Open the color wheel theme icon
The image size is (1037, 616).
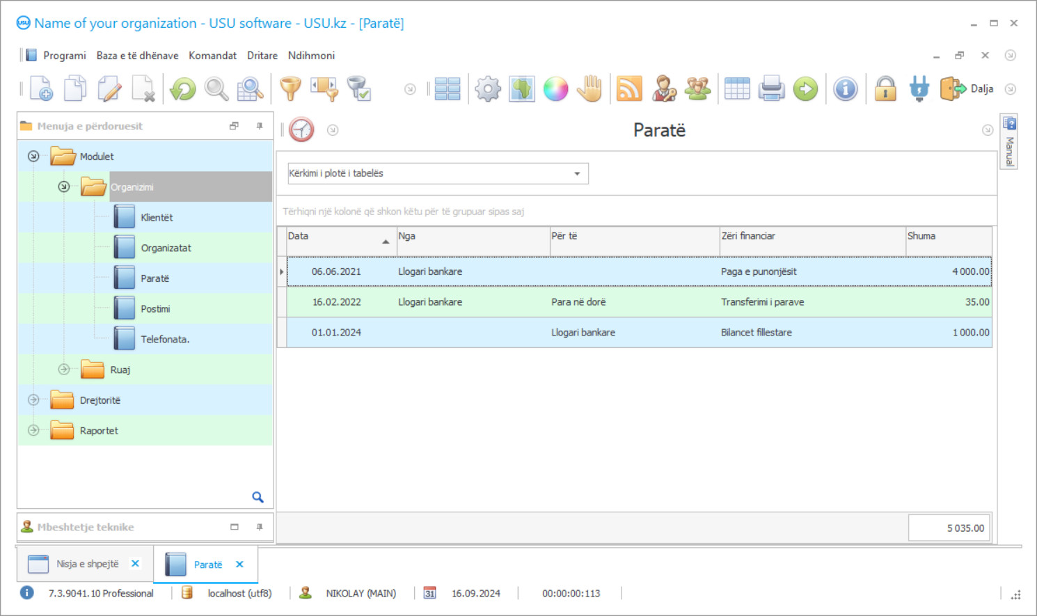pyautogui.click(x=555, y=89)
